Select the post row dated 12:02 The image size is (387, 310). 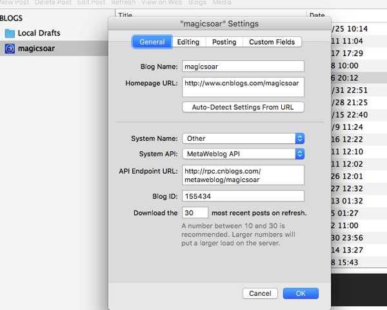pos(359,164)
